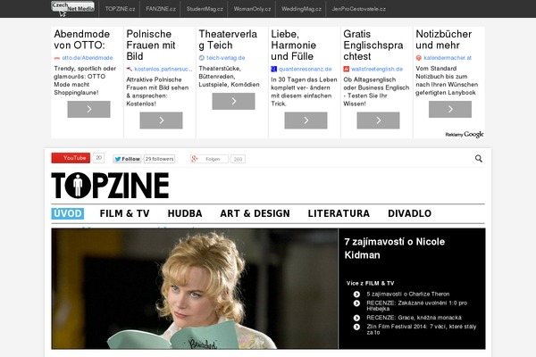Select the DIVADLO navigation tab

(x=409, y=213)
